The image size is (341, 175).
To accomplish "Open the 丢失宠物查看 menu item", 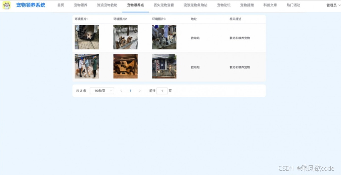I will [x=164, y=5].
